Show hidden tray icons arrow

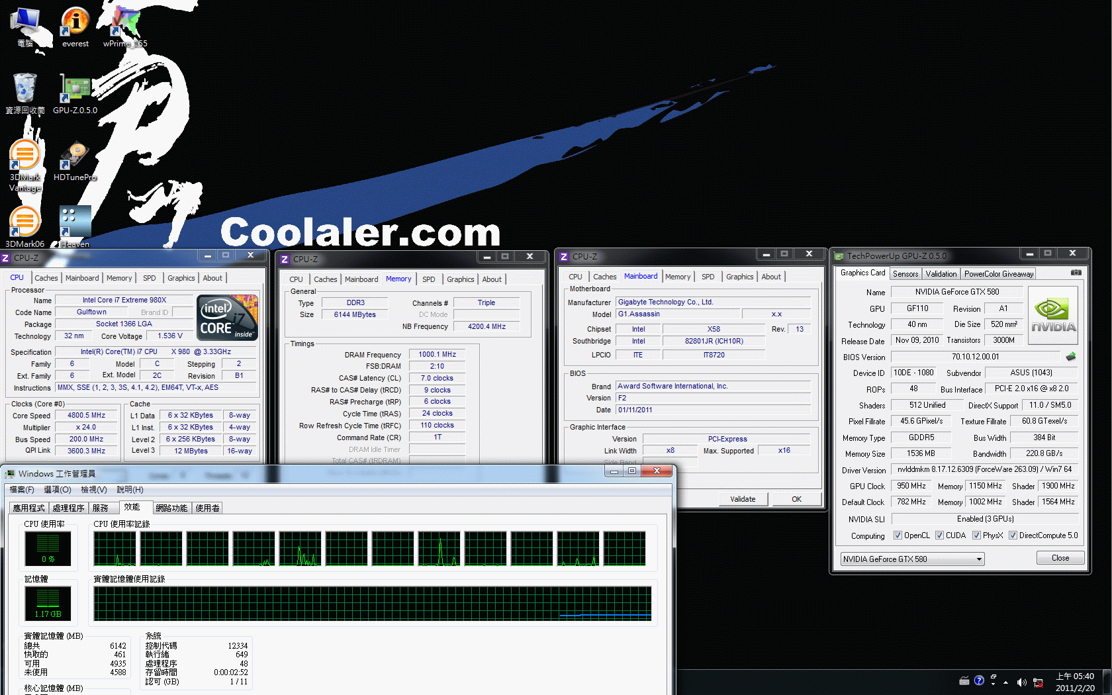tap(1006, 682)
